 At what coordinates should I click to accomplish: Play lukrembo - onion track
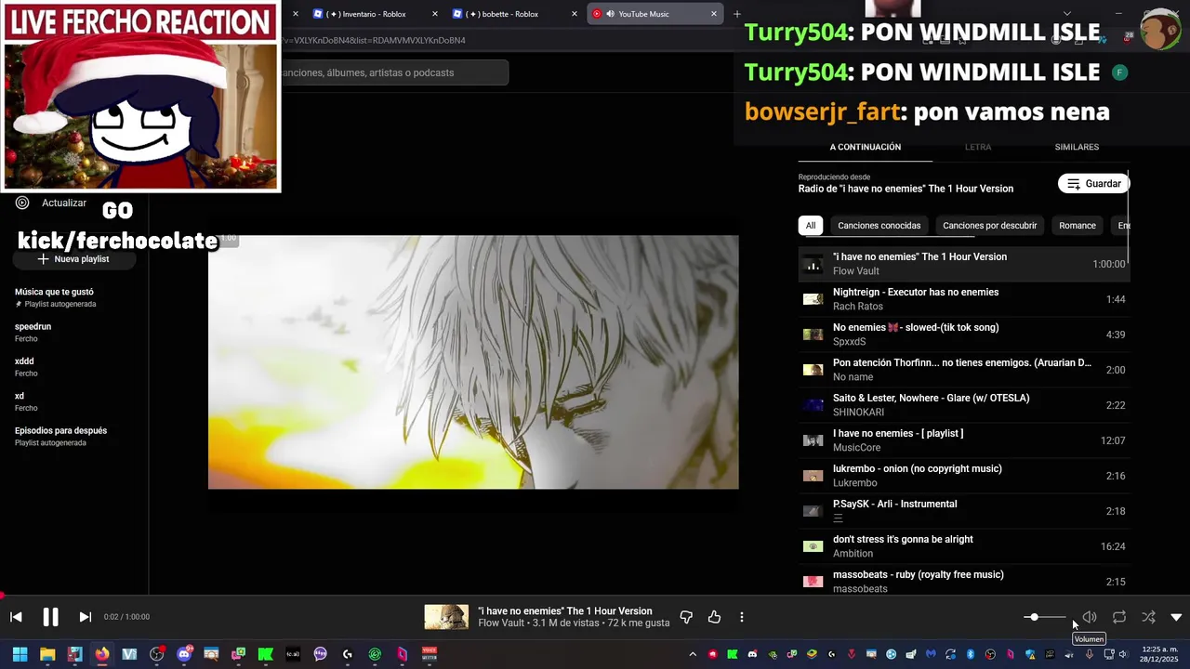point(964,476)
